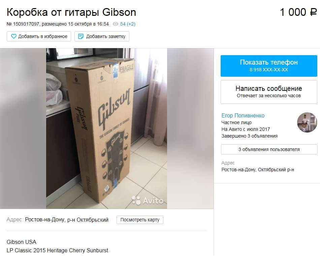The image size is (320, 257).
Task: Open seller's round avatar photo
Action: point(307,122)
